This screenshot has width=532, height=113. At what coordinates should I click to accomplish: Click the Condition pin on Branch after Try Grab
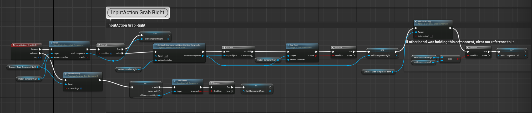tap(333, 56)
